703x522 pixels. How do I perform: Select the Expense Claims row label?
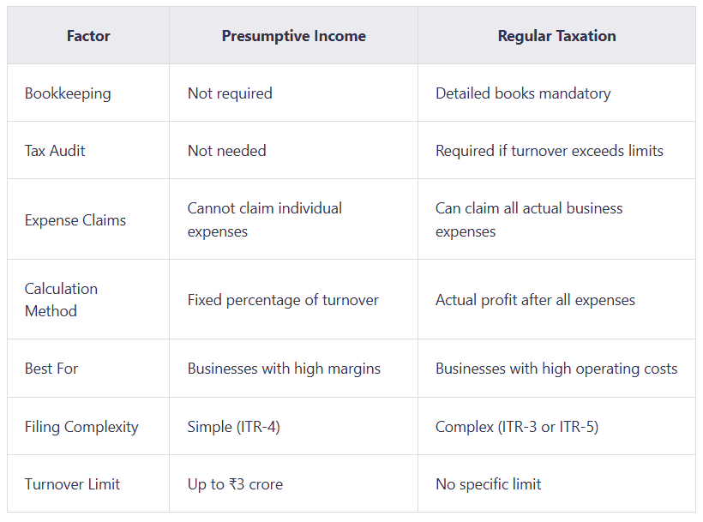(75, 220)
